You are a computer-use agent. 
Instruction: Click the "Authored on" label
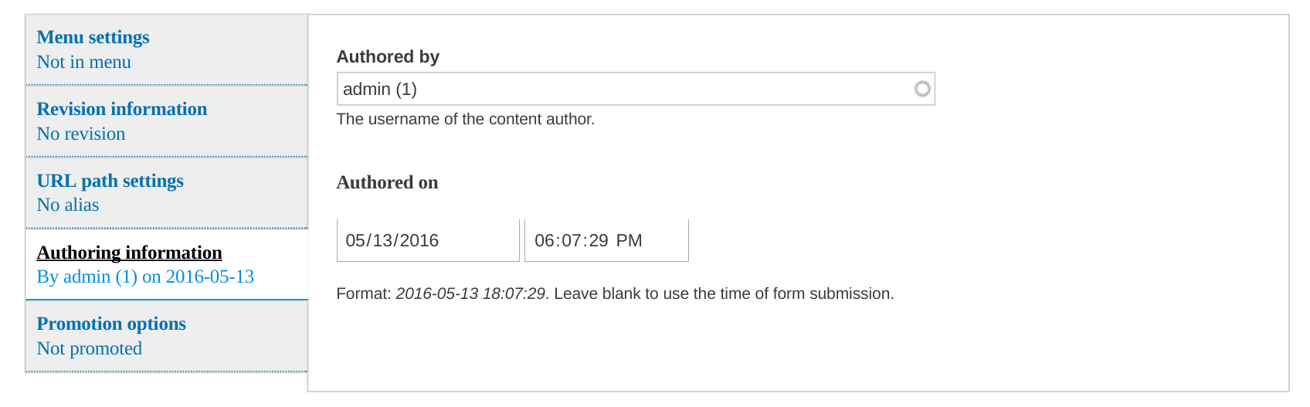point(387,182)
